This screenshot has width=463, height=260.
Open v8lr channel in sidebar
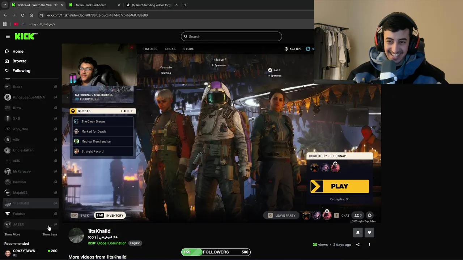(31, 140)
